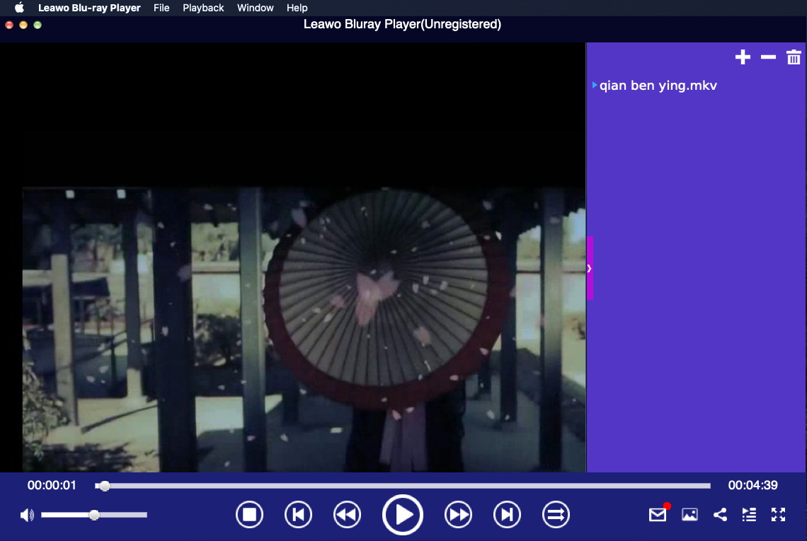Toggle the loop playback mode icon
This screenshot has width=807, height=541.
556,514
